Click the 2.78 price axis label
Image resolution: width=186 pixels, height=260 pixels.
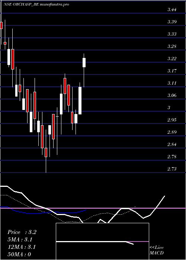(x=172, y=157)
